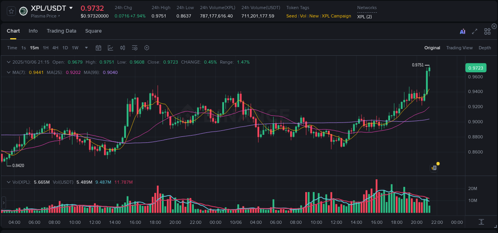Expand the XPL/USDT pair selector

tap(71, 8)
